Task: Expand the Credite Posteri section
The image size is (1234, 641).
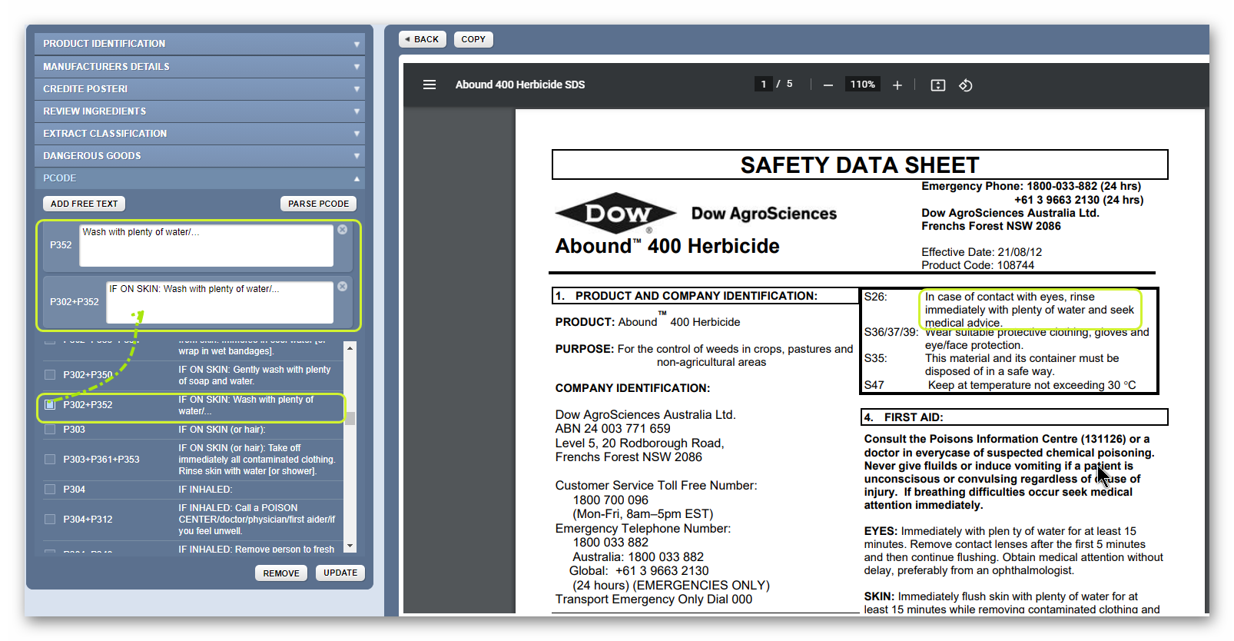Action: coord(200,89)
